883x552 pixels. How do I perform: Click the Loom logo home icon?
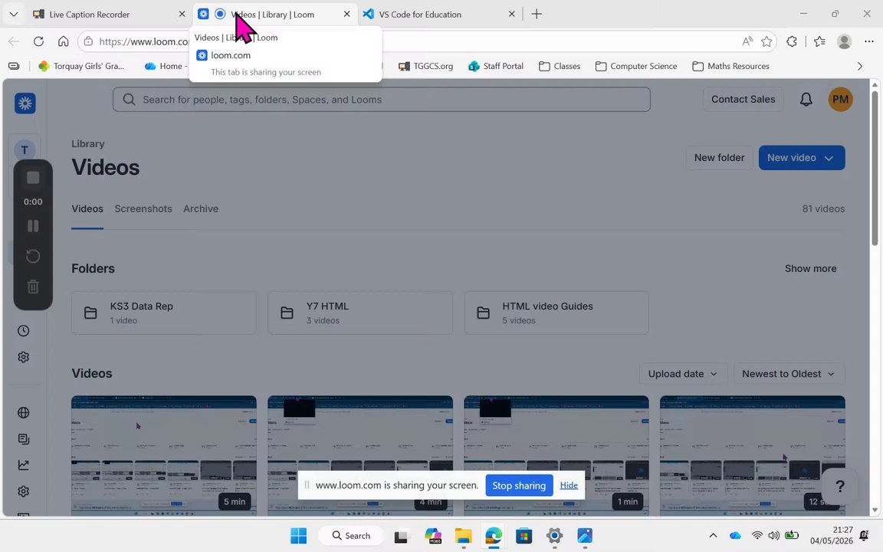[x=25, y=103]
